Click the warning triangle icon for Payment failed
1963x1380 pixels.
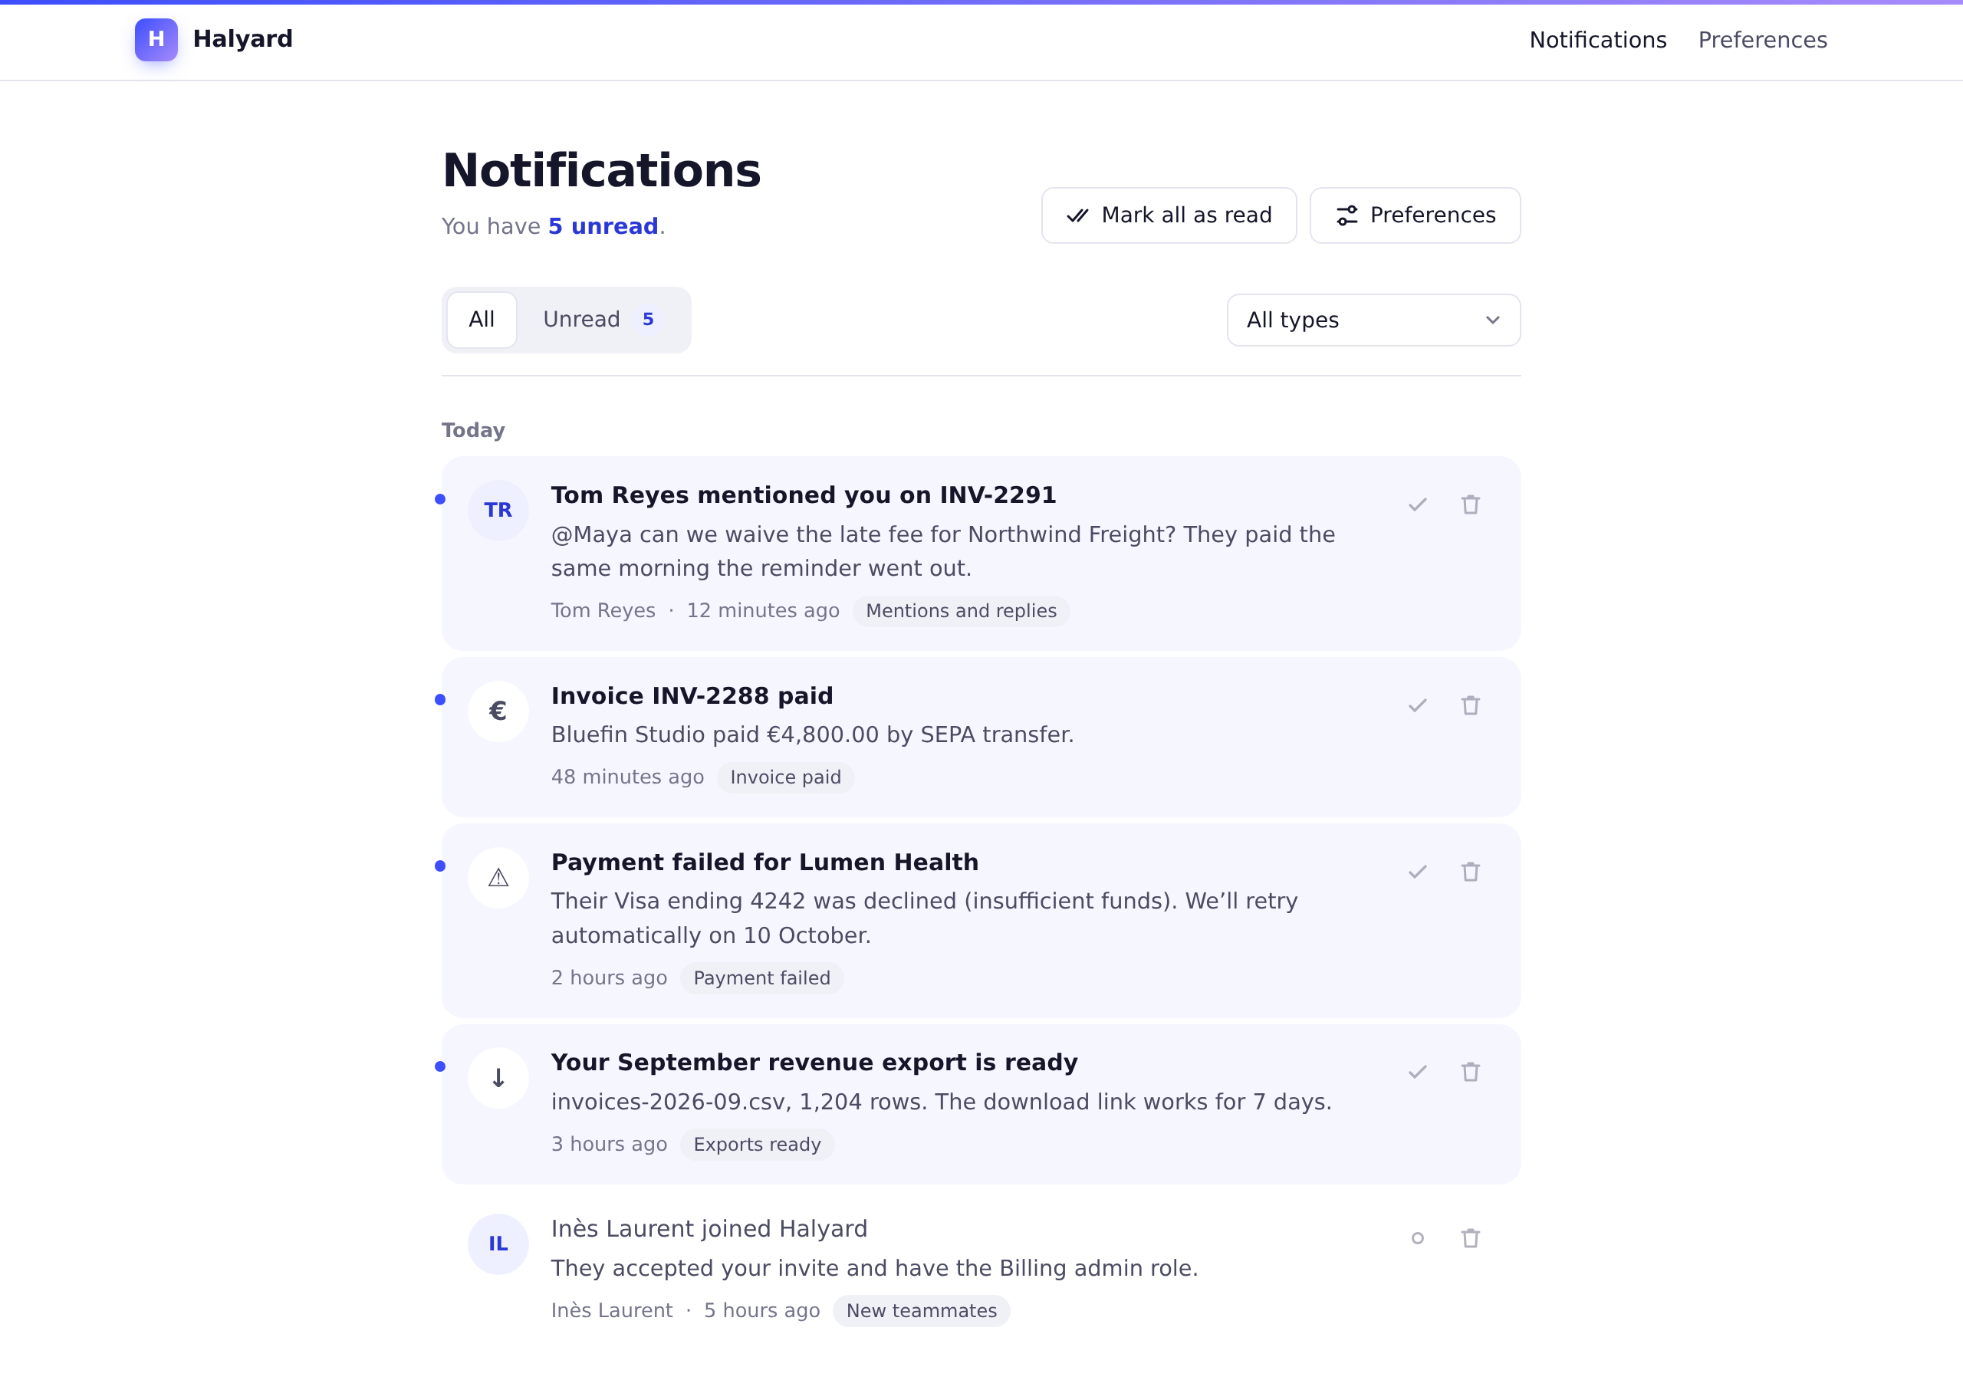(x=498, y=877)
